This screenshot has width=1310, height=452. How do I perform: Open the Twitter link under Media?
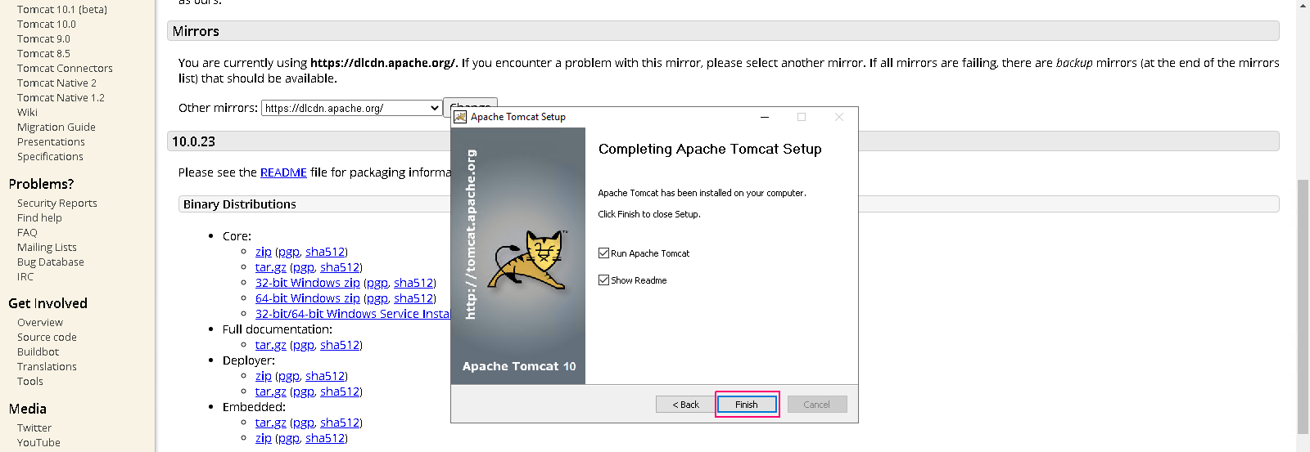(x=34, y=427)
